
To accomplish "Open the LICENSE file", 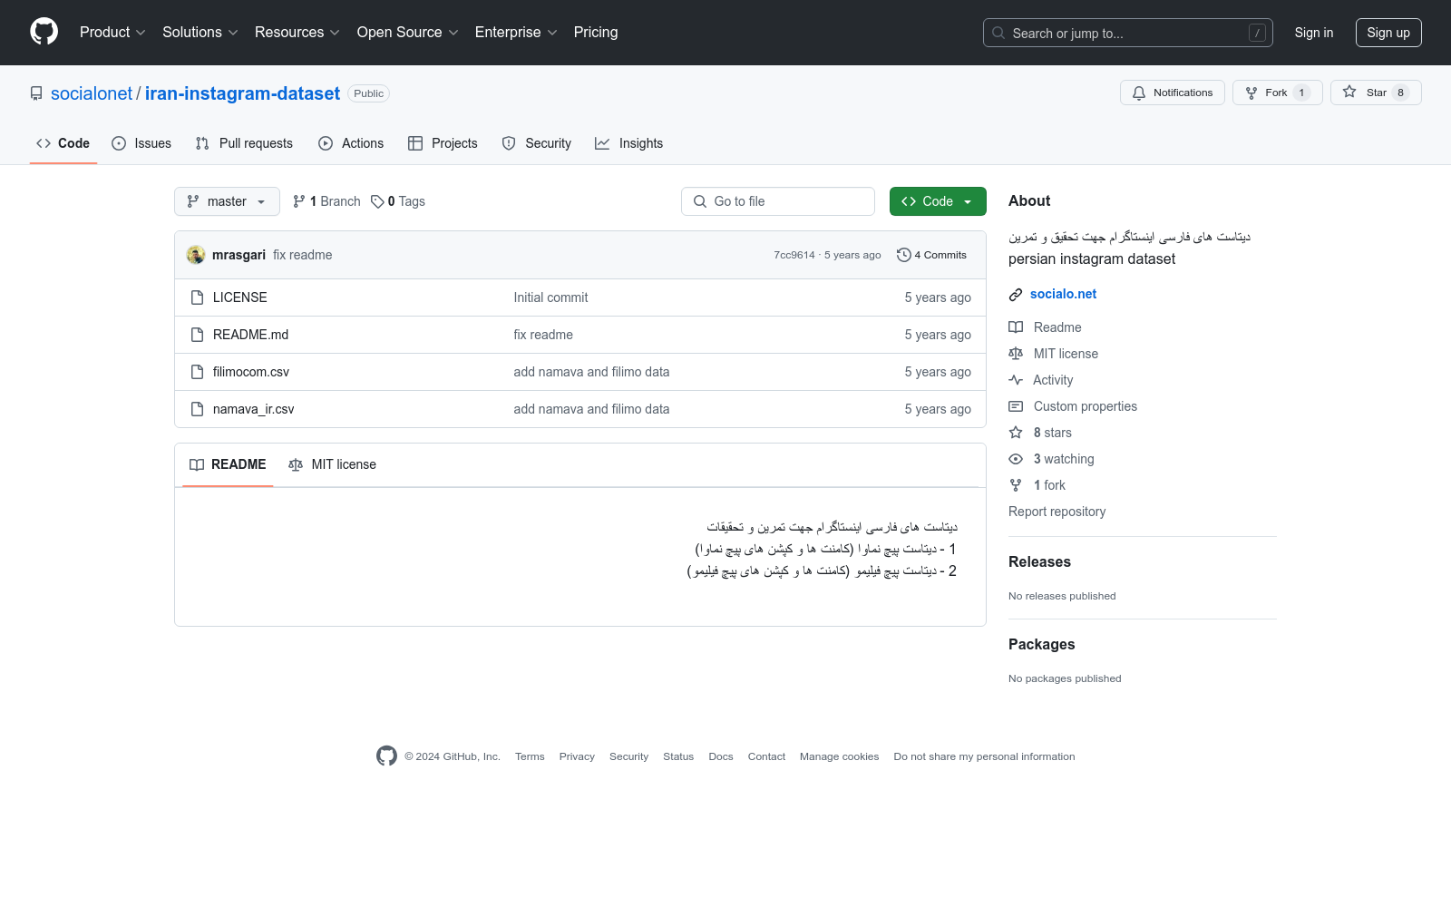I will click(240, 297).
